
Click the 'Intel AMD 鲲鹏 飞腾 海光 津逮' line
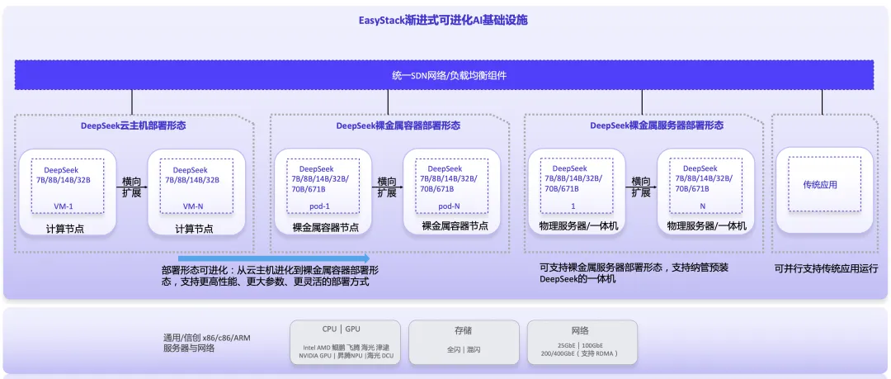coord(346,347)
